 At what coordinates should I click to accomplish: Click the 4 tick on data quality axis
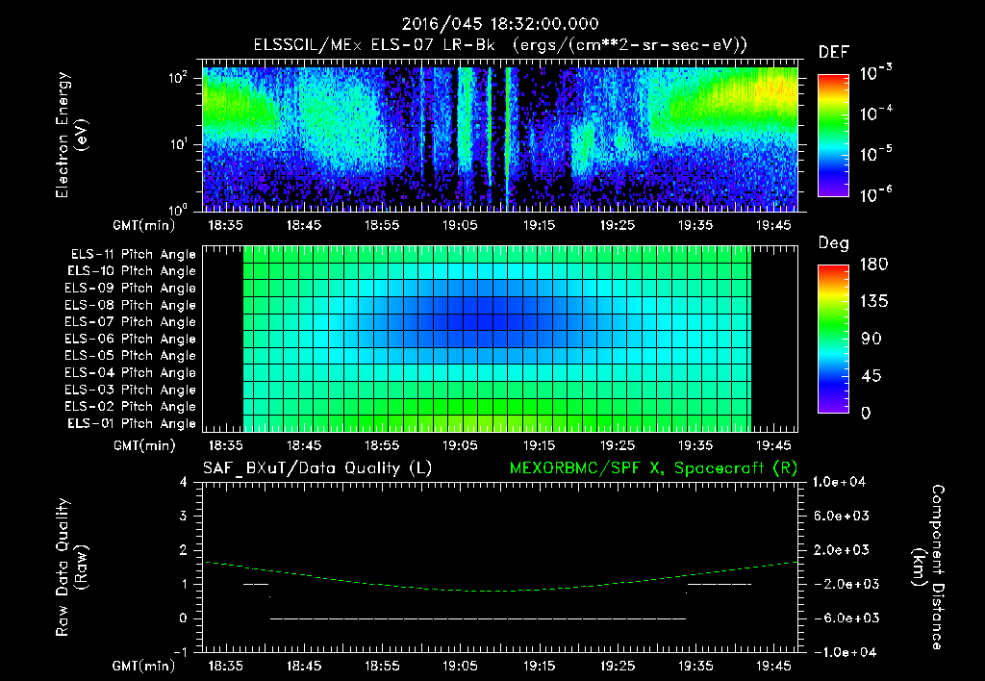[x=184, y=482]
